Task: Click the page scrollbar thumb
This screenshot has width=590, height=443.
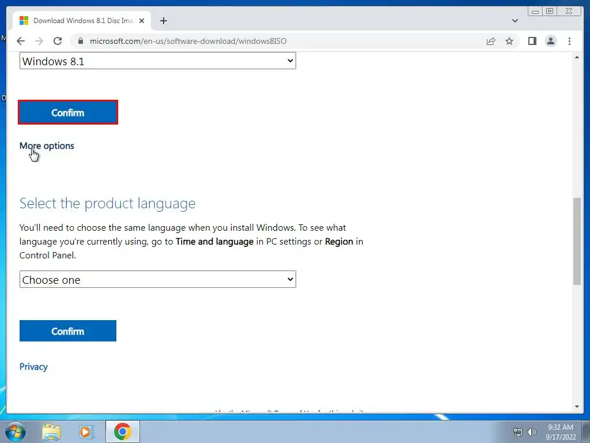Action: [577, 241]
